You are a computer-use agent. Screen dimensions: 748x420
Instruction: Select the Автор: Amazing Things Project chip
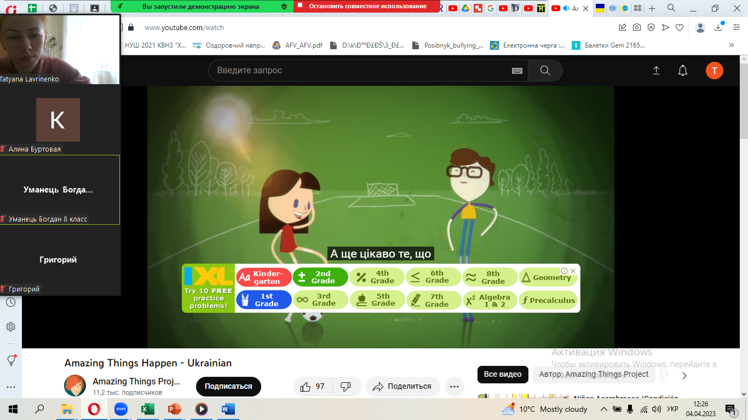click(594, 375)
